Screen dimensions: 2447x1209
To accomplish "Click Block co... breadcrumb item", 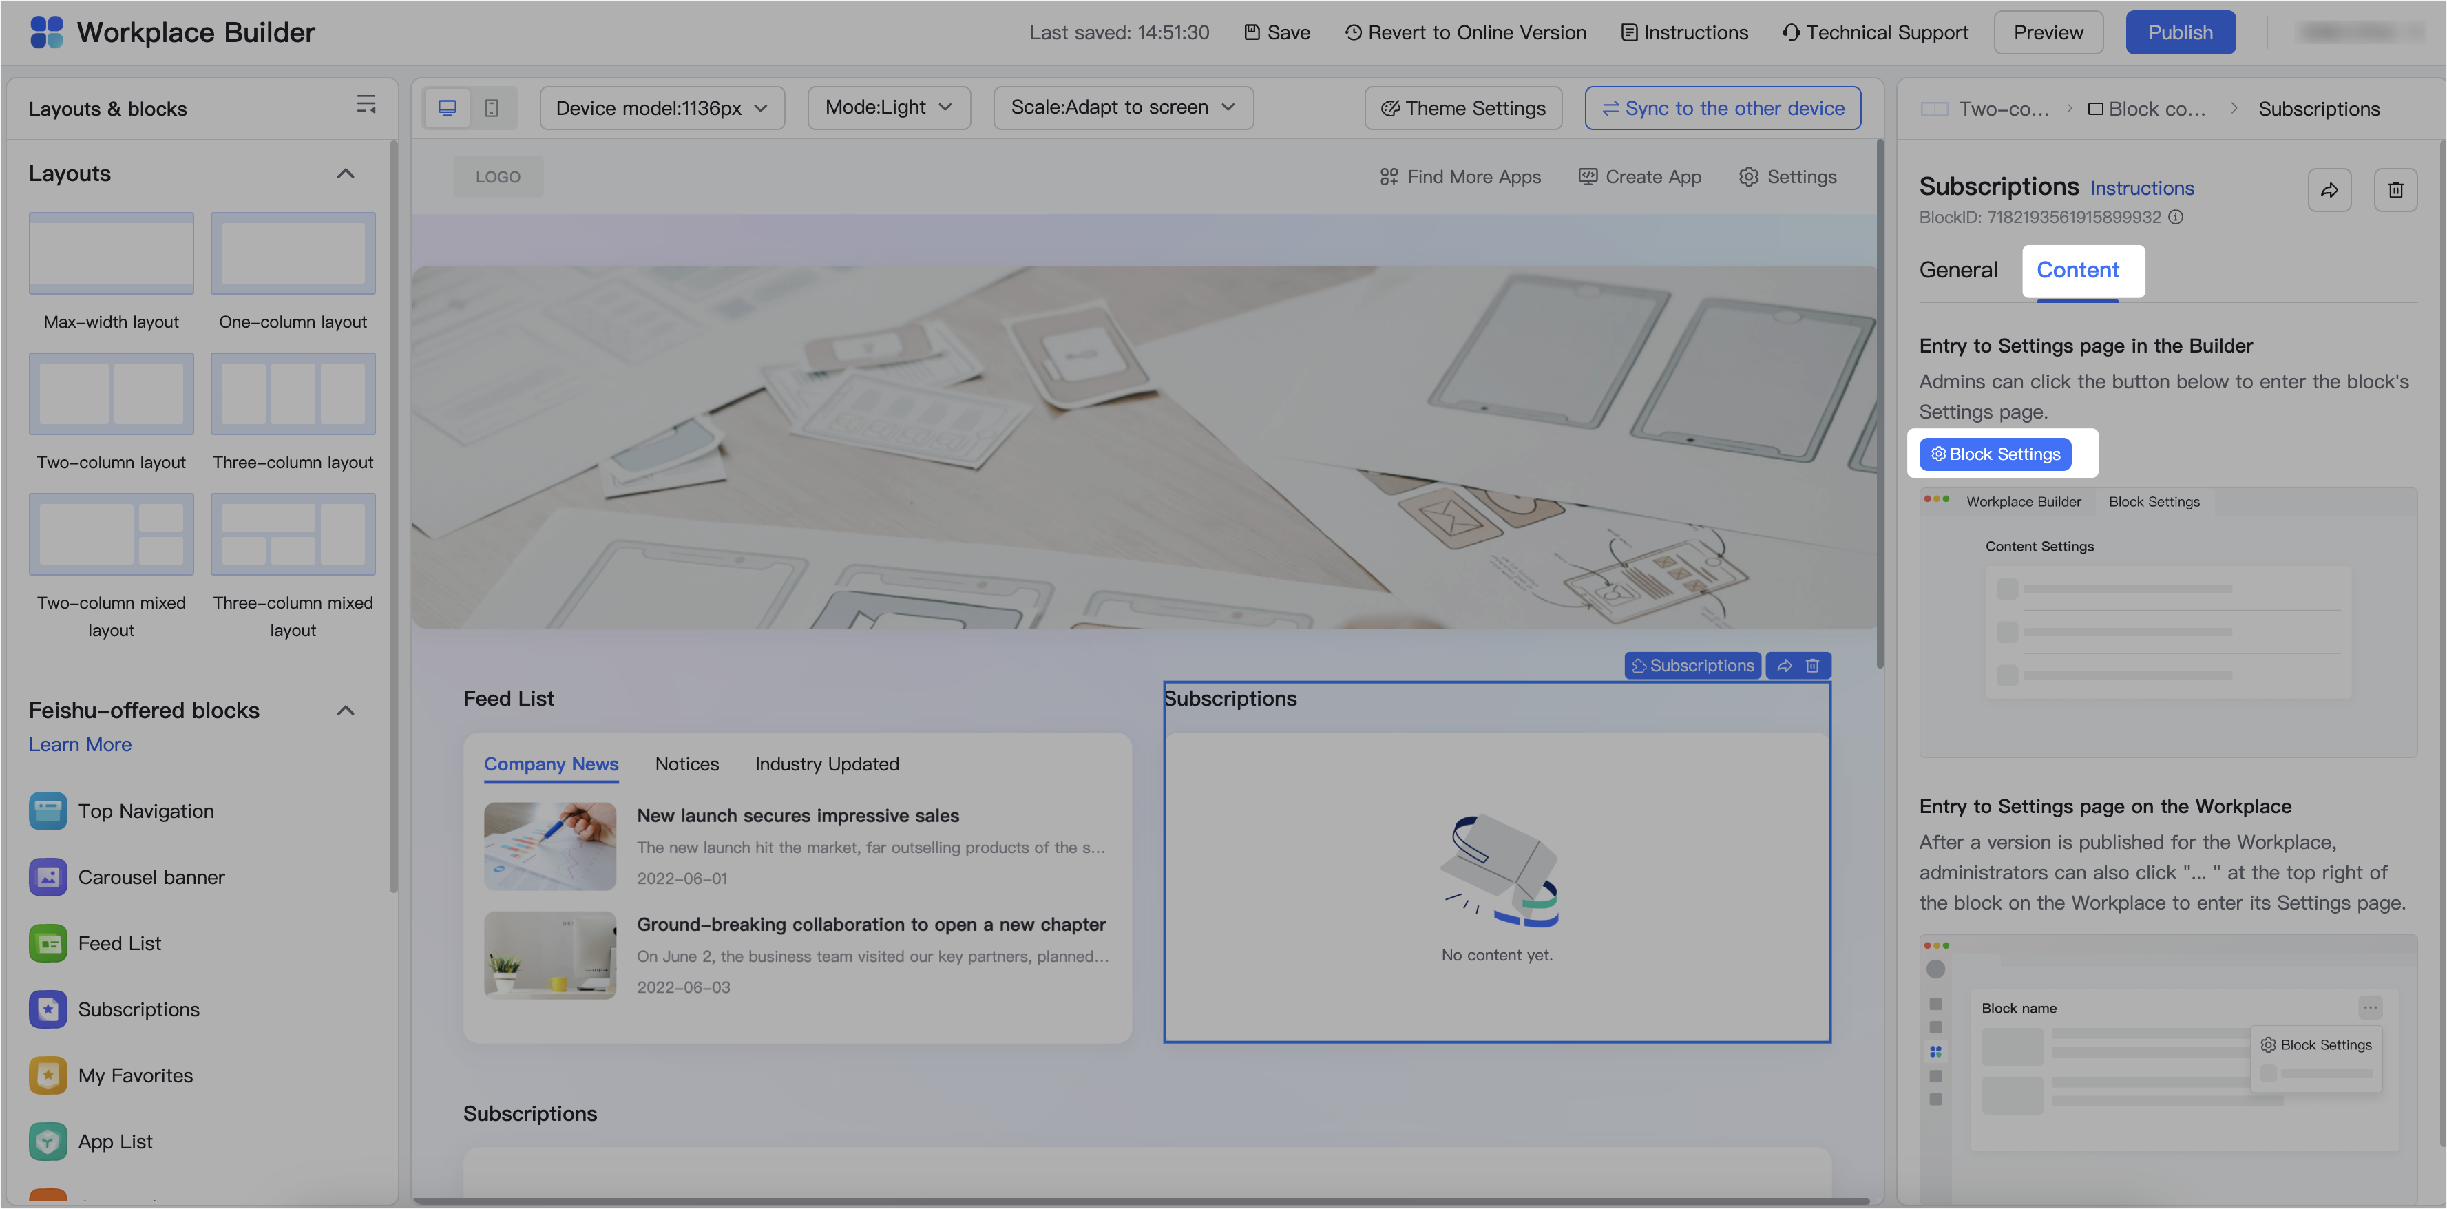I will (2147, 109).
